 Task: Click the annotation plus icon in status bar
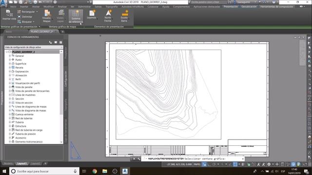point(277,164)
